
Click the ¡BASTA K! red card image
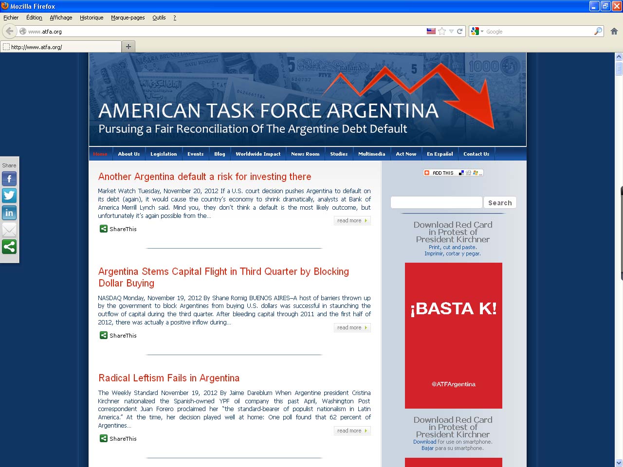coord(454,336)
